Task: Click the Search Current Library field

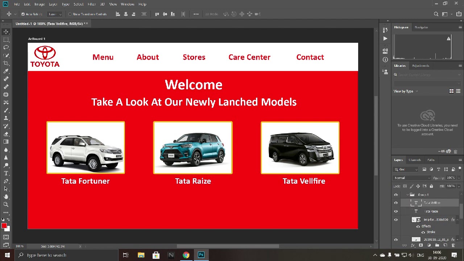Action: (x=428, y=75)
